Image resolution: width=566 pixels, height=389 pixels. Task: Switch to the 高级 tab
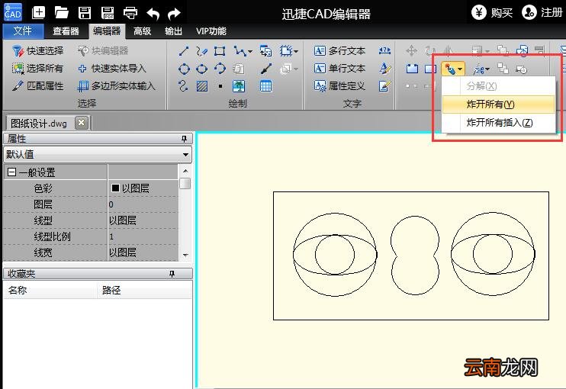(x=142, y=31)
